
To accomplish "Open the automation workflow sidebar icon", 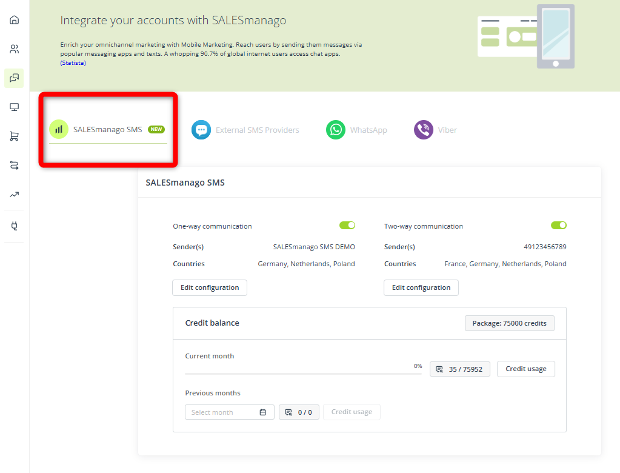I will 14,166.
